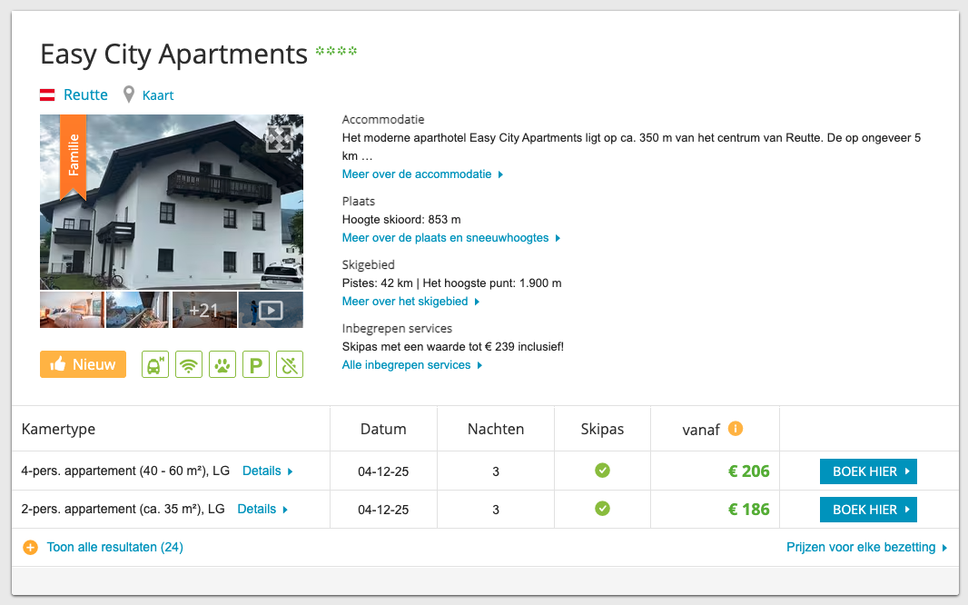The width and height of the screenshot is (968, 605).
Task: Expand Details for the 4-pers. appartement
Action: point(267,471)
